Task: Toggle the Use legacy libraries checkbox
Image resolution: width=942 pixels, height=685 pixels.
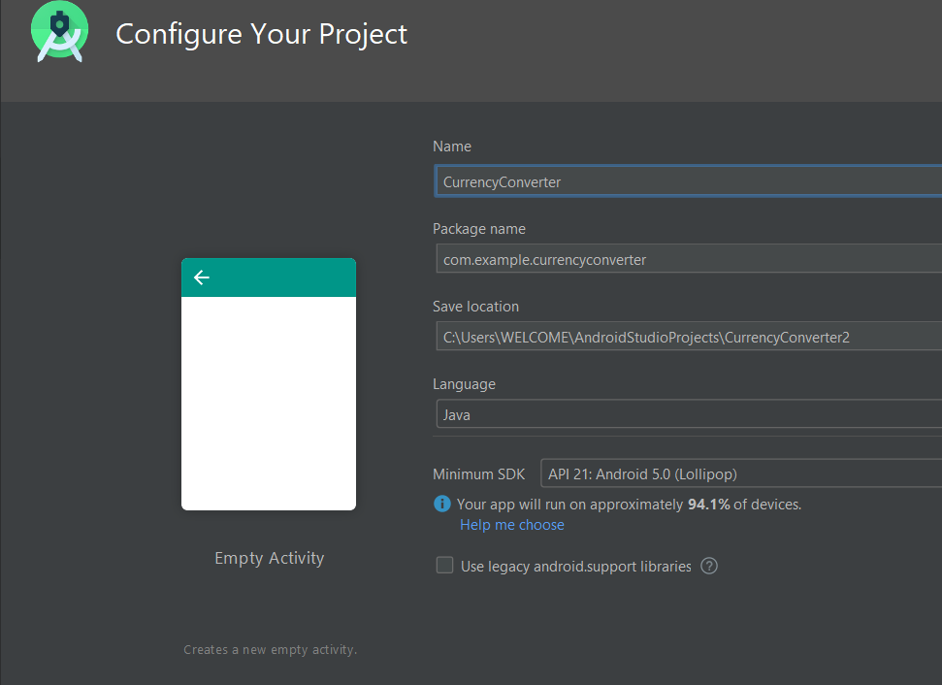Action: coord(444,565)
